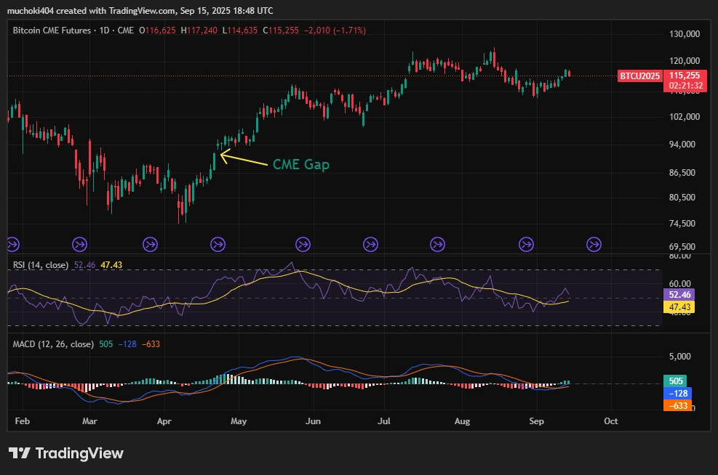The image size is (718, 475).
Task: Click the yellow CME Gap annotation text
Action: [x=300, y=165]
